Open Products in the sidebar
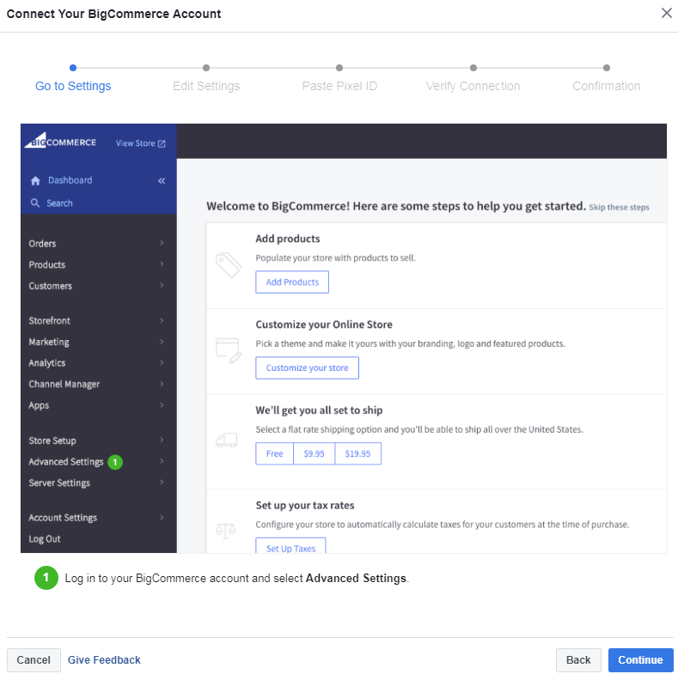This screenshot has height=680, width=678. pyautogui.click(x=47, y=265)
